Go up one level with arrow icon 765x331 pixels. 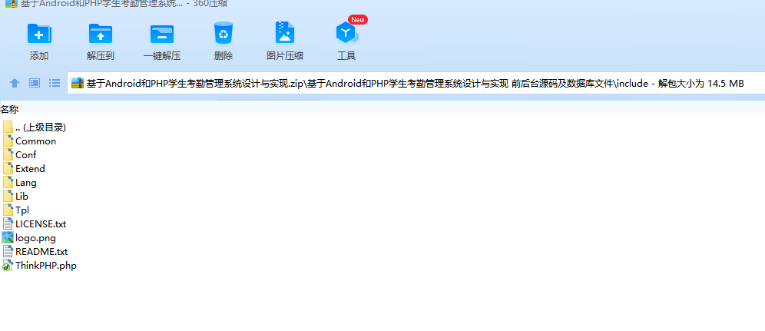point(15,84)
